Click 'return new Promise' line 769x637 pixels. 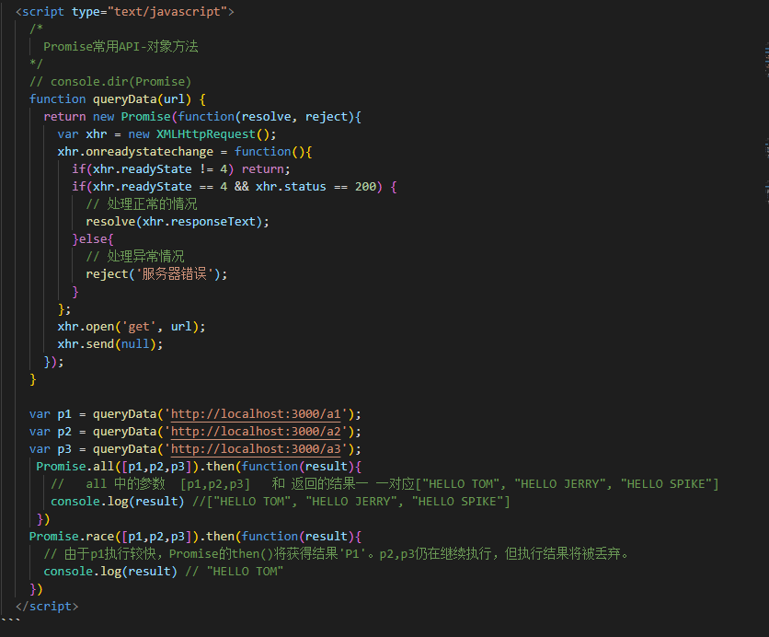click(x=202, y=117)
